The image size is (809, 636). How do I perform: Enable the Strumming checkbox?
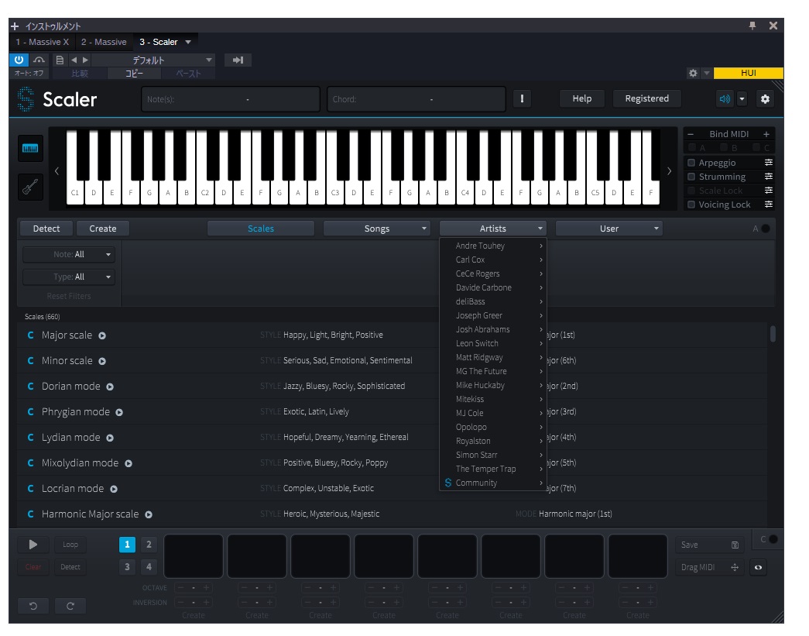691,177
